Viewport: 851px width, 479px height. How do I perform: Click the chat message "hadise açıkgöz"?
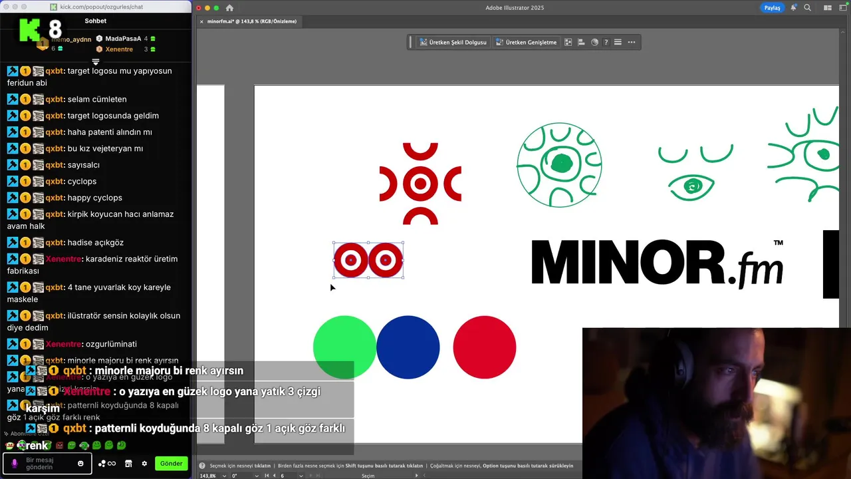(x=95, y=243)
